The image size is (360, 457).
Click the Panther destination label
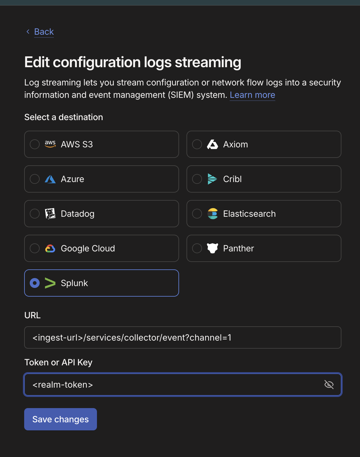point(239,248)
